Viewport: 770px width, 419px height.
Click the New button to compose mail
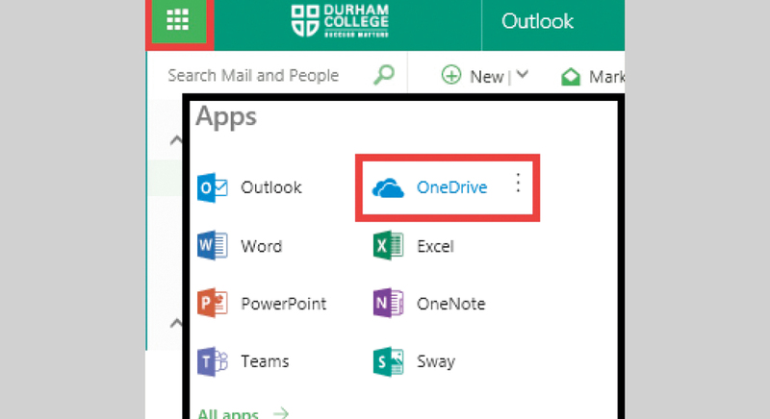[x=474, y=75]
